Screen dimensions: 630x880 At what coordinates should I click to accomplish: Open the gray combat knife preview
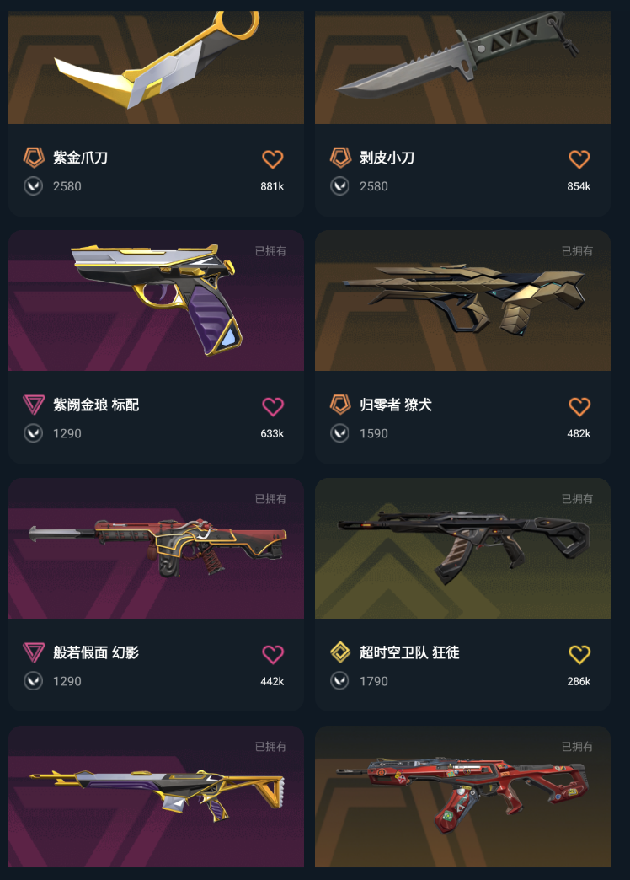pos(462,67)
